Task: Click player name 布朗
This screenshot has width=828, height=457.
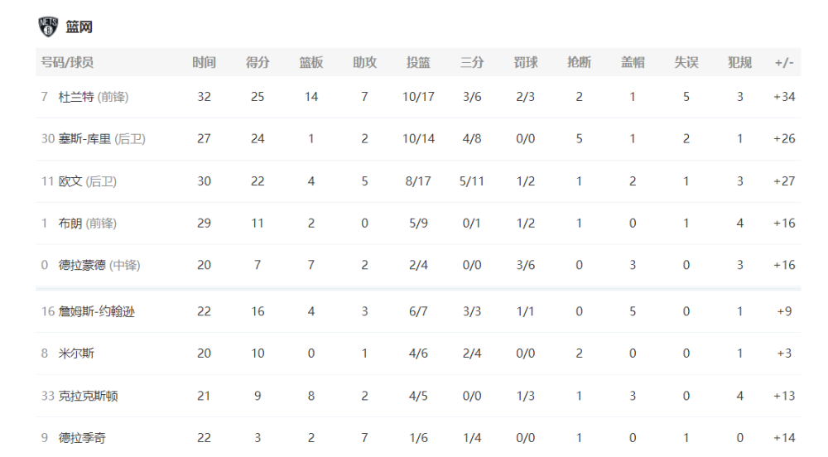Action: tap(70, 224)
